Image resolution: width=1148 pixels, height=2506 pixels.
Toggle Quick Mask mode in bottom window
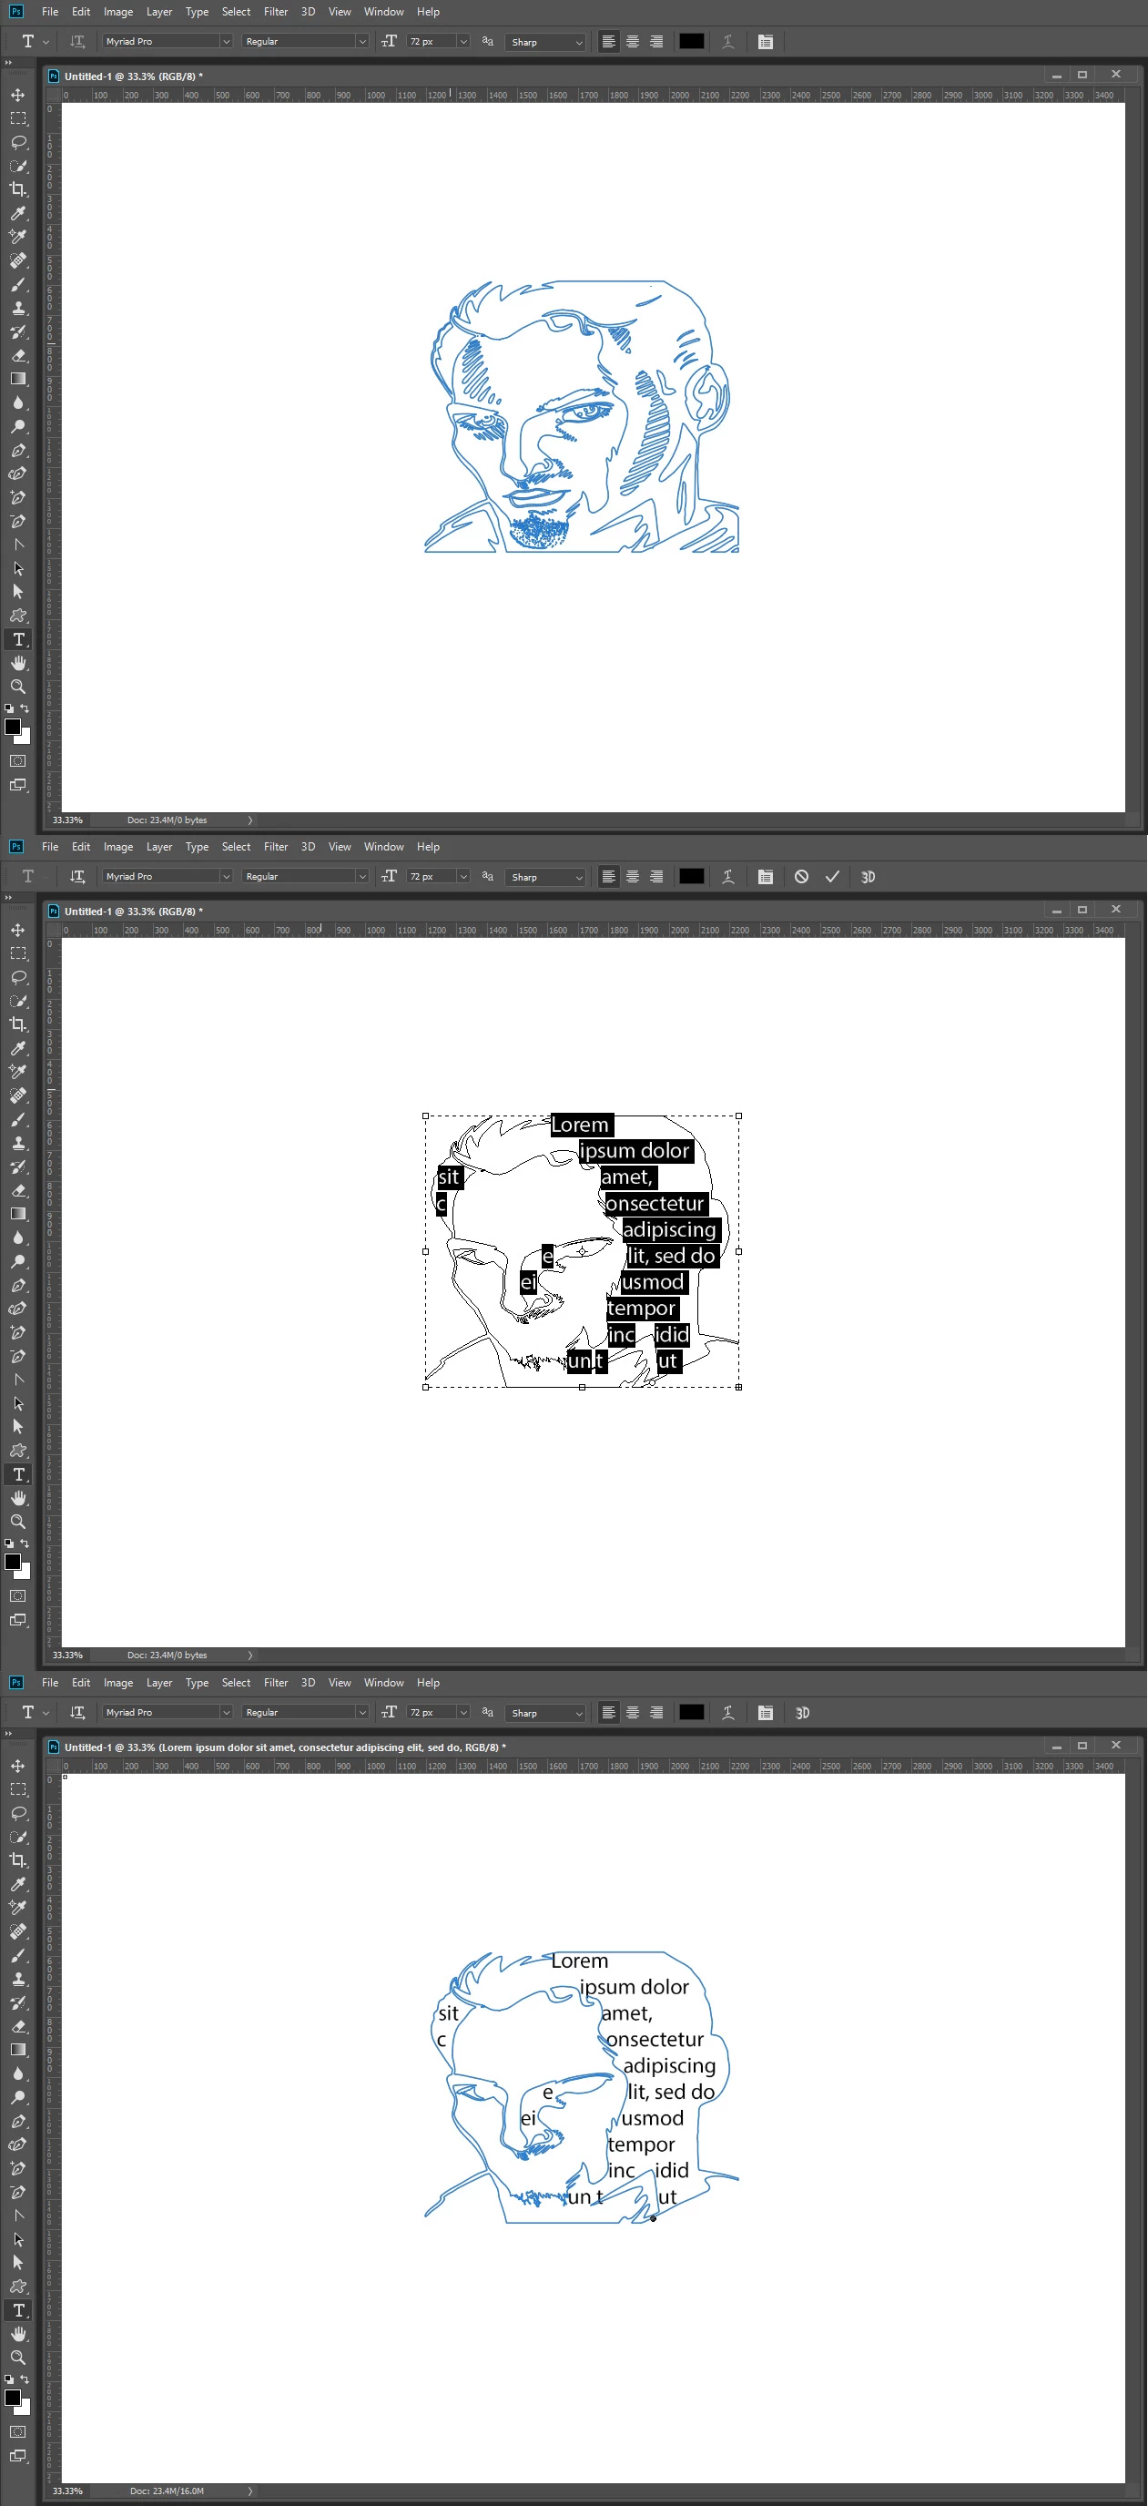pyautogui.click(x=17, y=2431)
